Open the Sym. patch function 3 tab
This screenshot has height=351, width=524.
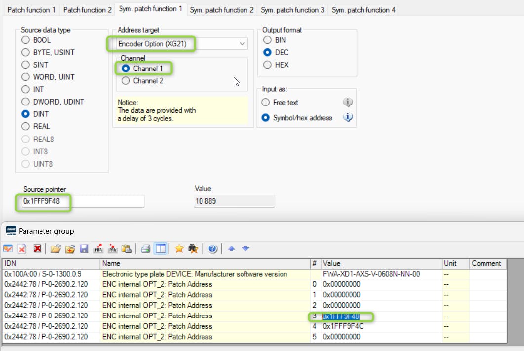[x=292, y=10]
